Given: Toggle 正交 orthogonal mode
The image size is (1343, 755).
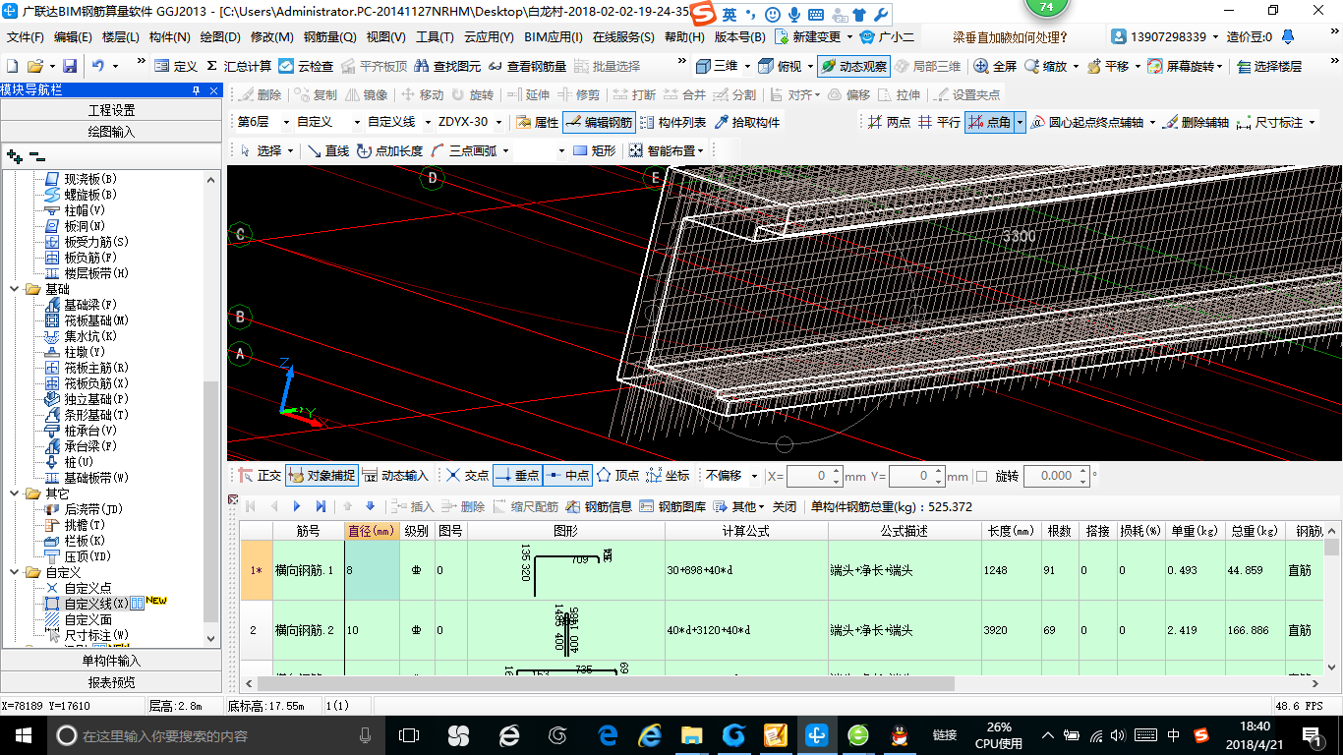Looking at the screenshot, I should [x=259, y=475].
